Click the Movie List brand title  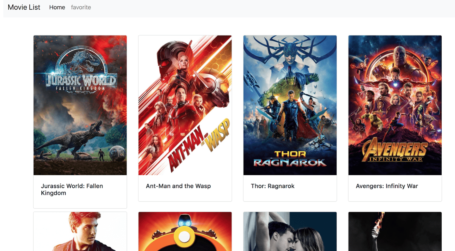[24, 7]
